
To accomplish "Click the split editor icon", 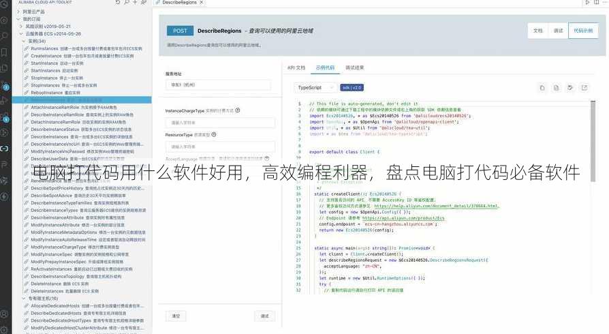I will pyautogui.click(x=596, y=2).
